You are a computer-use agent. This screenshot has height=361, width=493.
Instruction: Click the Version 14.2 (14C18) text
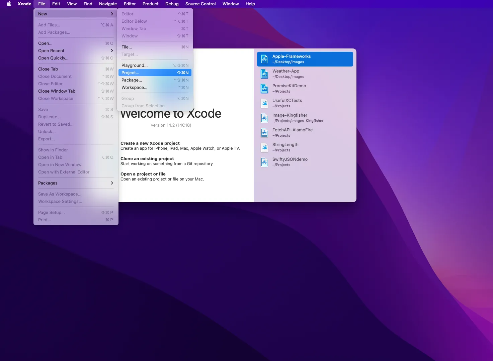point(171,125)
